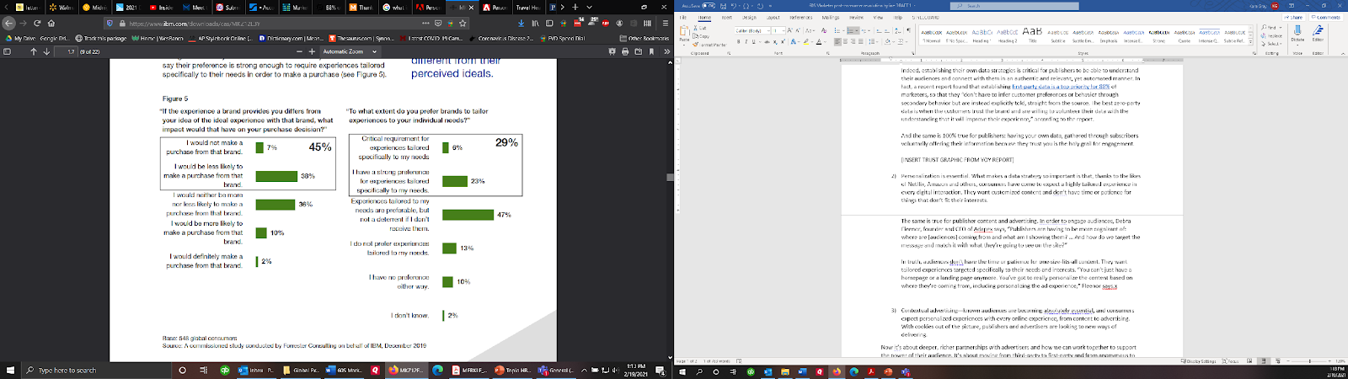Image resolution: width=1348 pixels, height=379 pixels.
Task: Open the Other Bookmarks folder
Action: pyautogui.click(x=645, y=38)
